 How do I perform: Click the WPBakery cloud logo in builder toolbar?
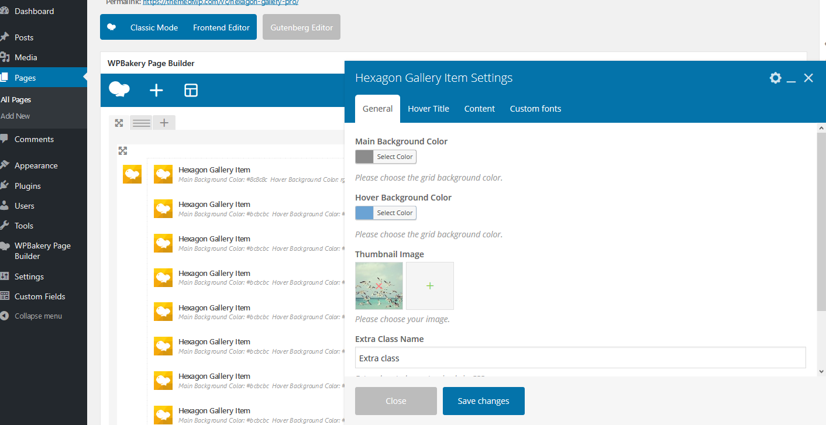tap(119, 89)
